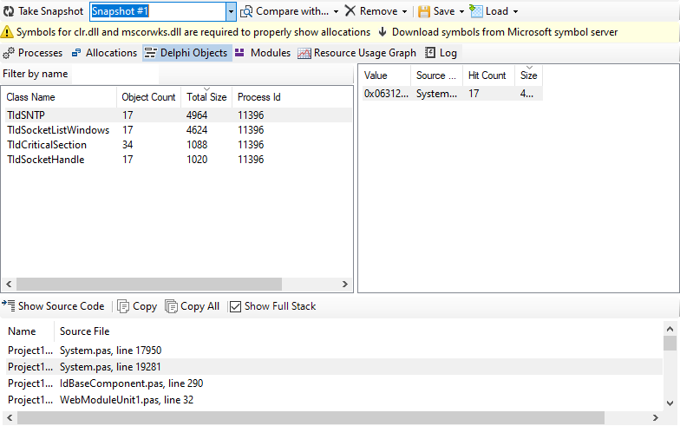Click the Show Source Code icon
Image resolution: width=680 pixels, height=426 pixels.
[8, 306]
